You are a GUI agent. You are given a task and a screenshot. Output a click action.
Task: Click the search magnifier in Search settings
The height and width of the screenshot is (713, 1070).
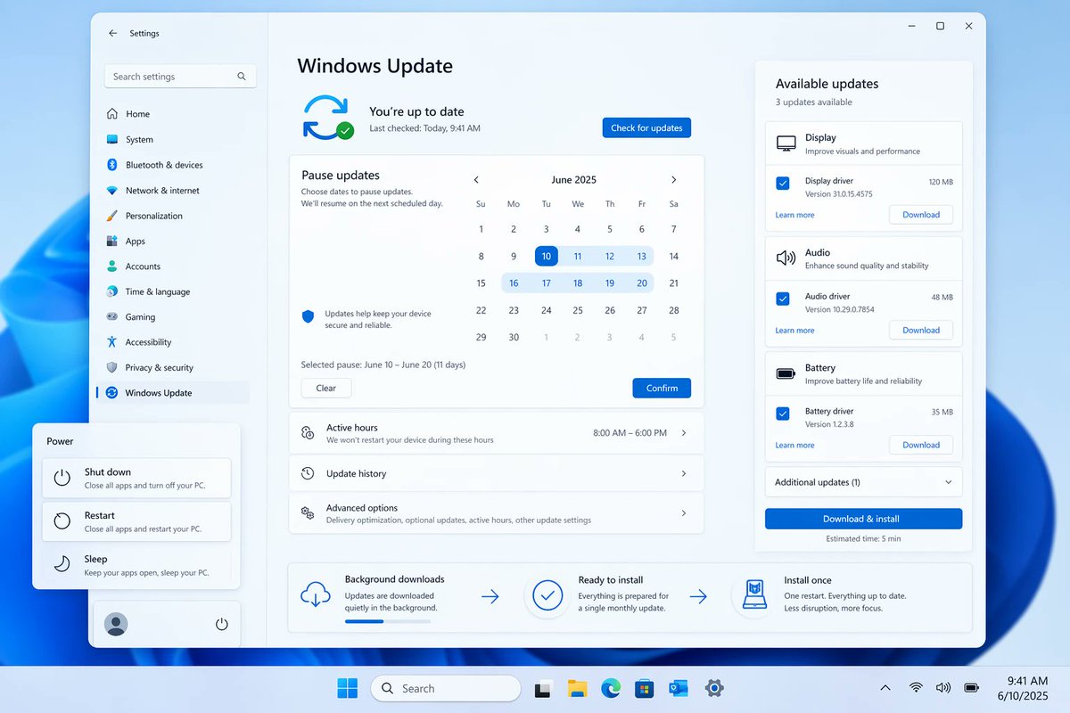242,77
